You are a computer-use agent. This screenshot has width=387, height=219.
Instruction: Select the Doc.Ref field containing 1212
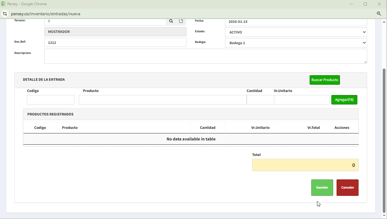(115, 43)
